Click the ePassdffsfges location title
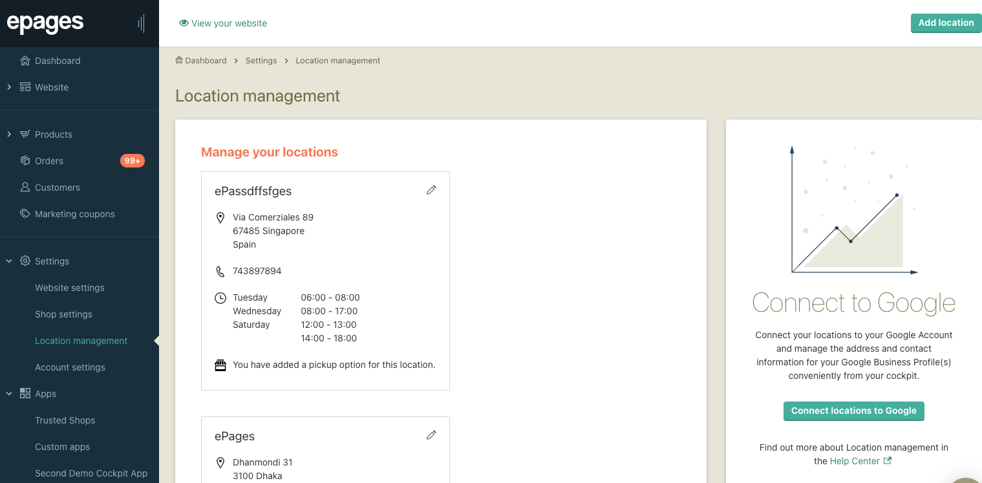 (x=253, y=191)
